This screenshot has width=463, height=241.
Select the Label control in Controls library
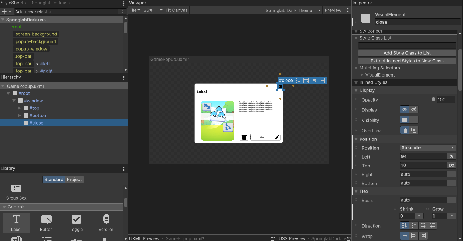(x=16, y=223)
